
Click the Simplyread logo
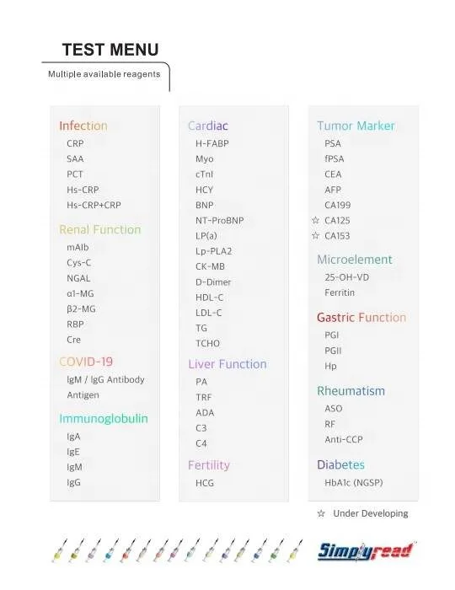pyautogui.click(x=365, y=551)
